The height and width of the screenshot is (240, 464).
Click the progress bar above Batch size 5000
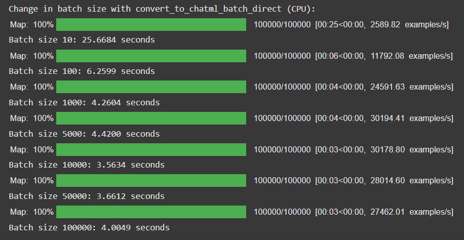[151, 118]
